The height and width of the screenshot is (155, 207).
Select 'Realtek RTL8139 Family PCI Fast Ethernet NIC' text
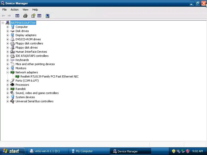click(x=49, y=76)
